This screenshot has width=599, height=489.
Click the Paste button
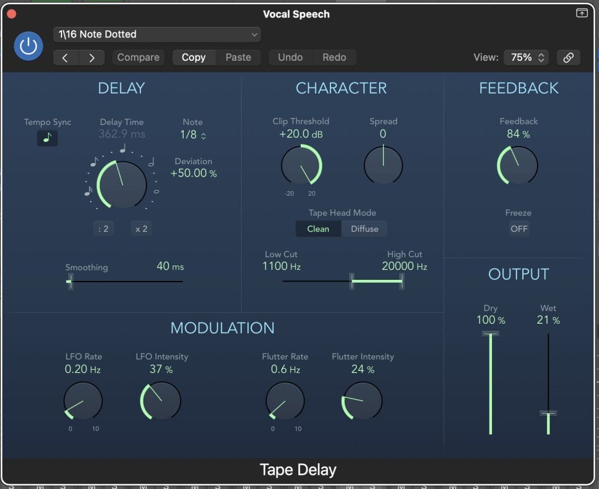(x=238, y=57)
